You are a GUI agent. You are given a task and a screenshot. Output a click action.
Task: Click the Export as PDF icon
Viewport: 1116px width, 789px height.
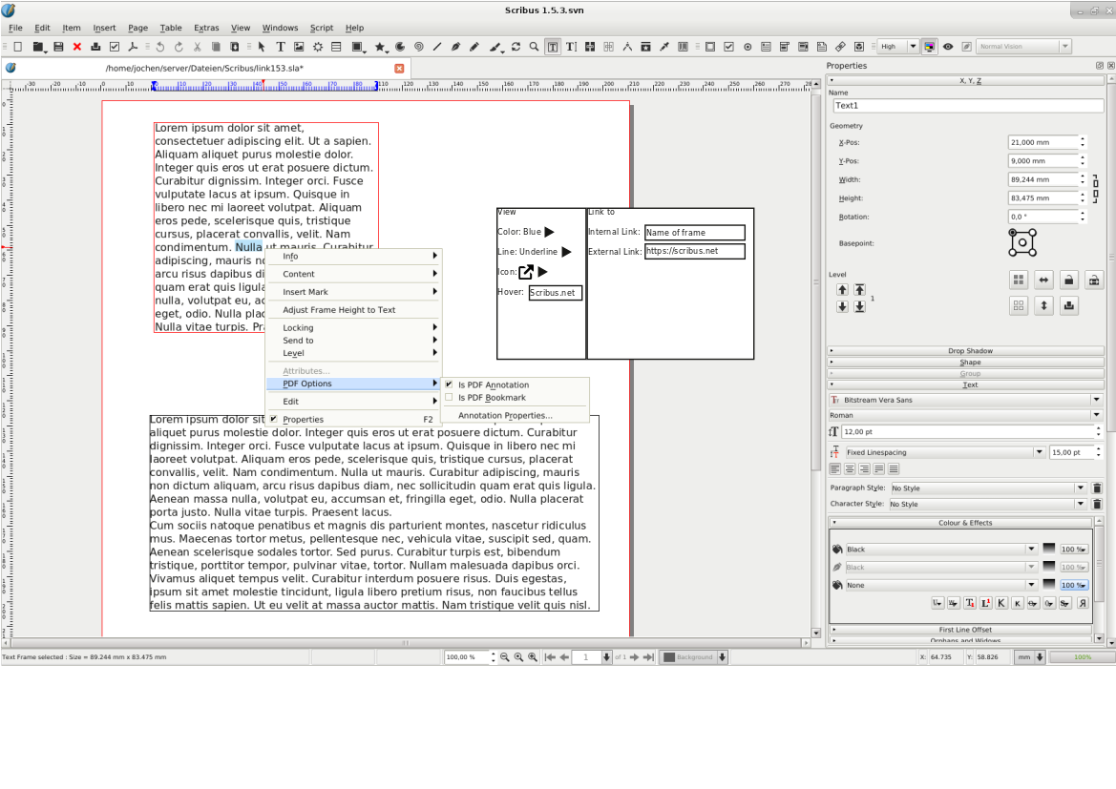134,47
